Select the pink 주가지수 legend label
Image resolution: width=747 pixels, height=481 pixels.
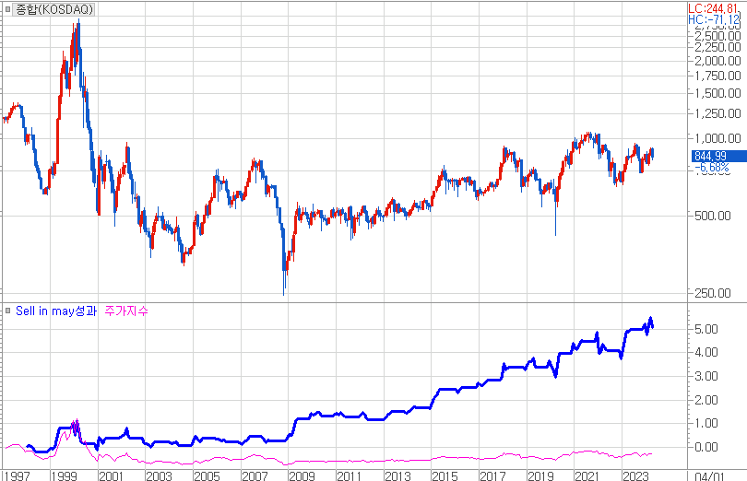click(x=126, y=311)
